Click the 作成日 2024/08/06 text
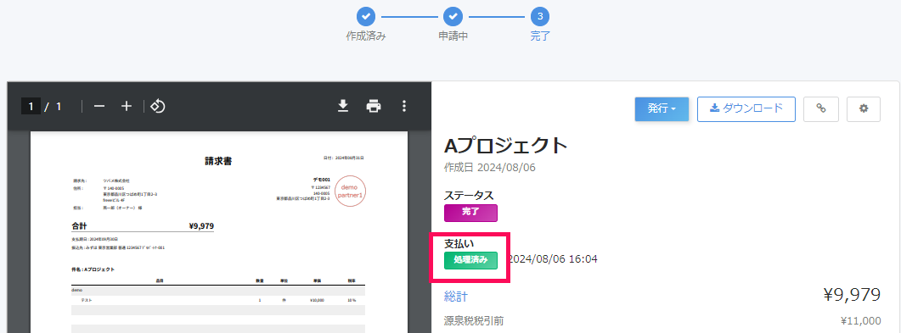This screenshot has width=901, height=333. click(x=490, y=168)
